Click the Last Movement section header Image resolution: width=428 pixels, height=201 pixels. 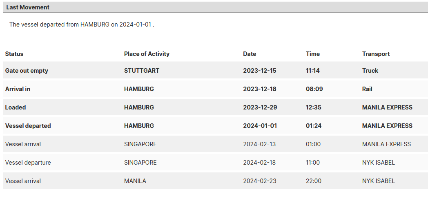216,7
